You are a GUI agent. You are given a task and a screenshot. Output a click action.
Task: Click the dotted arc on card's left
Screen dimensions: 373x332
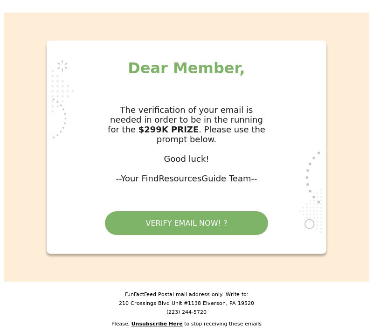(x=63, y=120)
